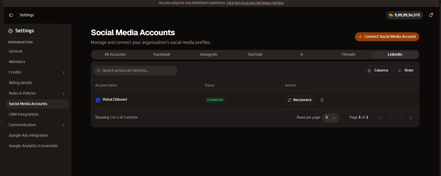This screenshot has height=176, width=441.
Task: Expand the Roles & Policies chevron
Action: tap(63, 94)
